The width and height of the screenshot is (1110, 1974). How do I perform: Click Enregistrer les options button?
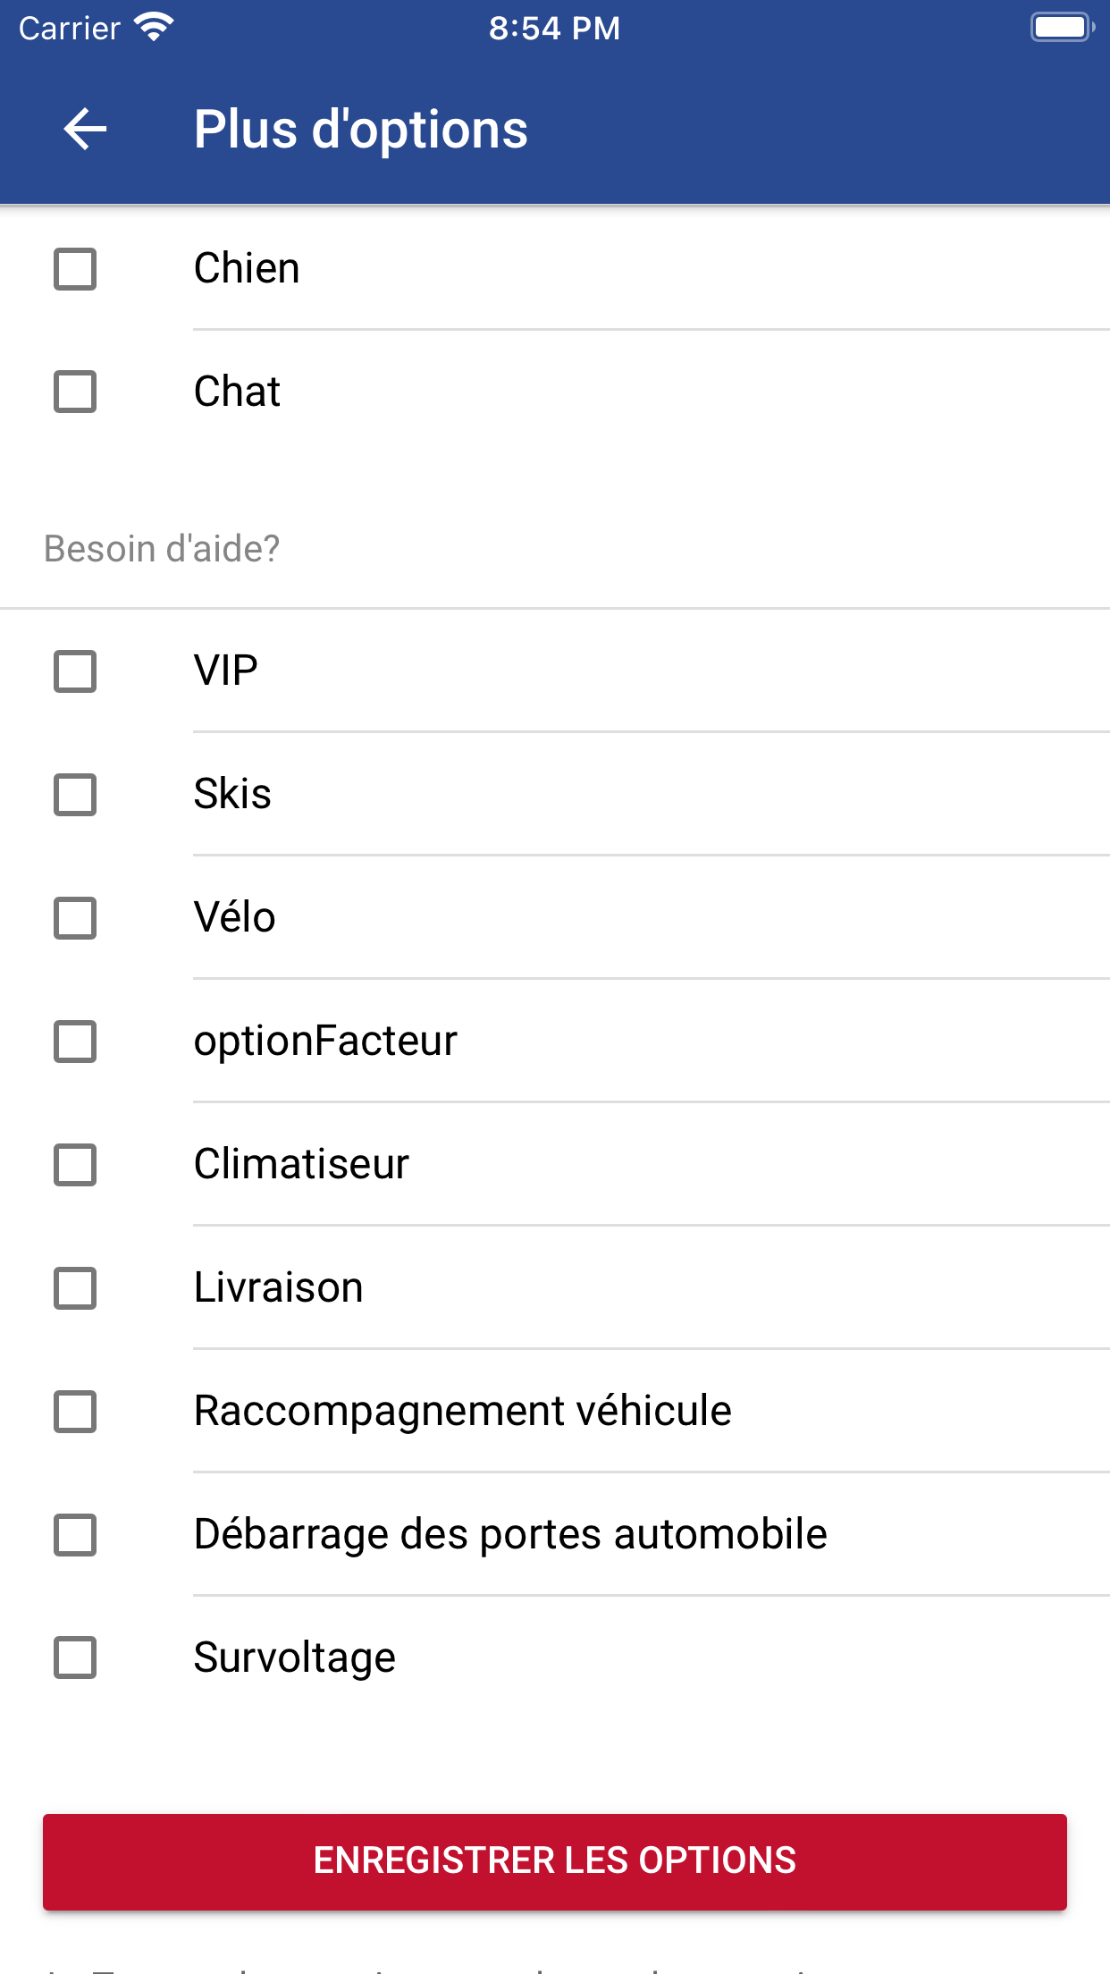pyautogui.click(x=555, y=1861)
